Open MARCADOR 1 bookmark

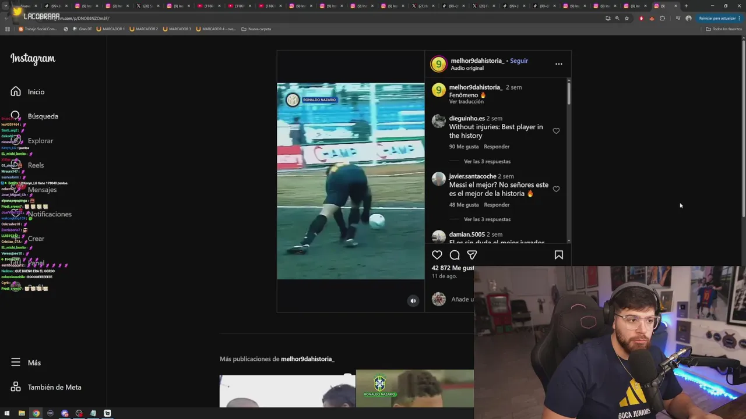pyautogui.click(x=111, y=29)
